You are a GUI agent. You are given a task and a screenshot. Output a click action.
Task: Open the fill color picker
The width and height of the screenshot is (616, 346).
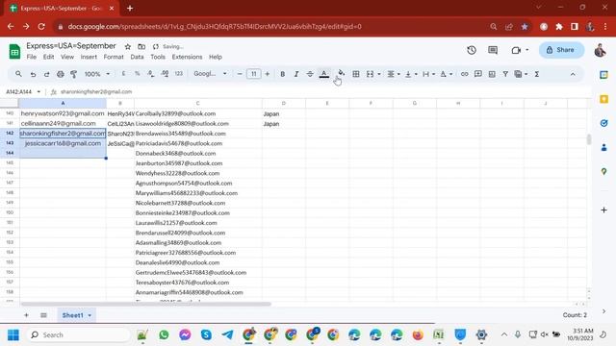[x=341, y=73]
